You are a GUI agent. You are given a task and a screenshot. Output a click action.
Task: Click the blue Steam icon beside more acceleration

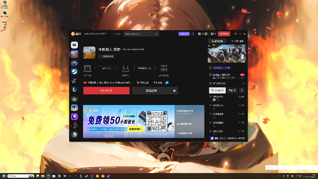[167, 83]
